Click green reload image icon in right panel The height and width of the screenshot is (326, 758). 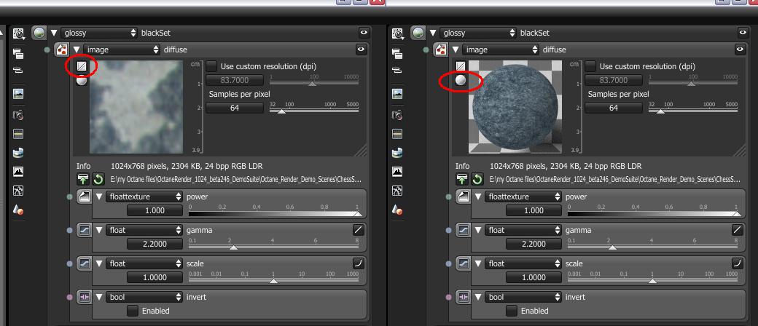click(x=477, y=180)
